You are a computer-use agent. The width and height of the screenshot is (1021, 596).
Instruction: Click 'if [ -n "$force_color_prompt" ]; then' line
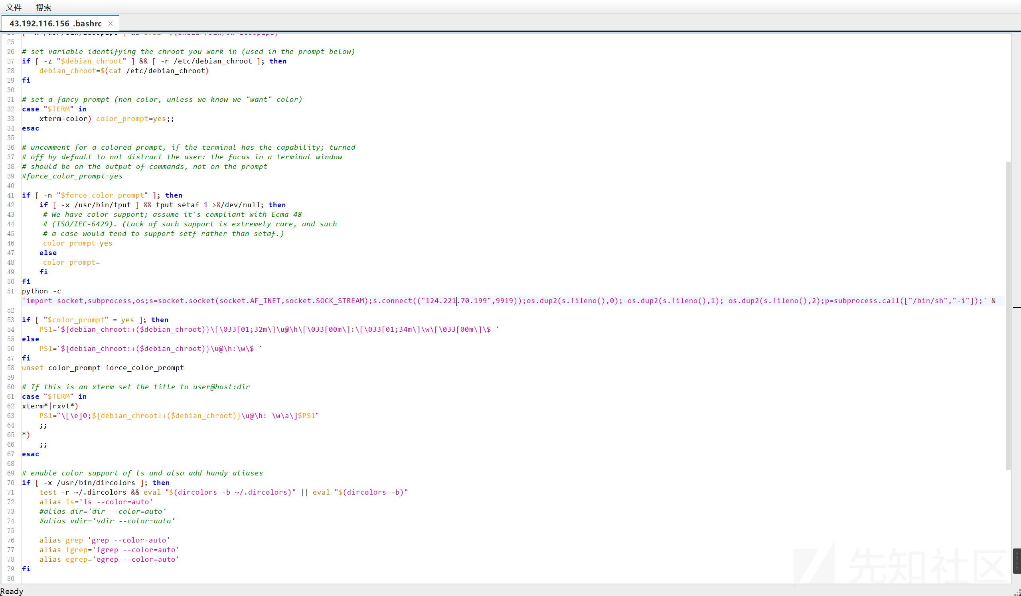(102, 195)
